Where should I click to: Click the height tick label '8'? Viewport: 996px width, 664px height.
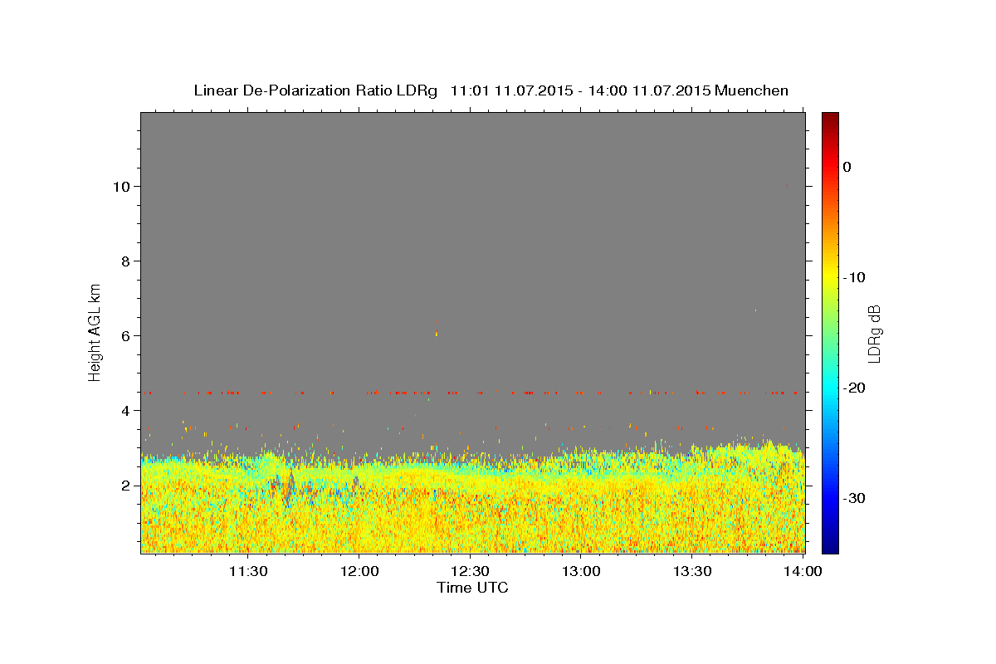(x=126, y=261)
